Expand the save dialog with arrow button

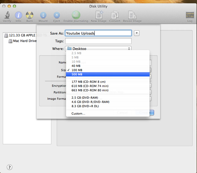click(137, 33)
